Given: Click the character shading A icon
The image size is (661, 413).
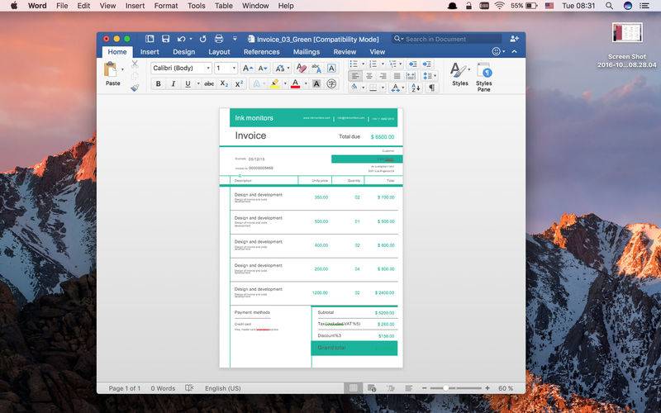Looking at the screenshot, I should click(316, 84).
